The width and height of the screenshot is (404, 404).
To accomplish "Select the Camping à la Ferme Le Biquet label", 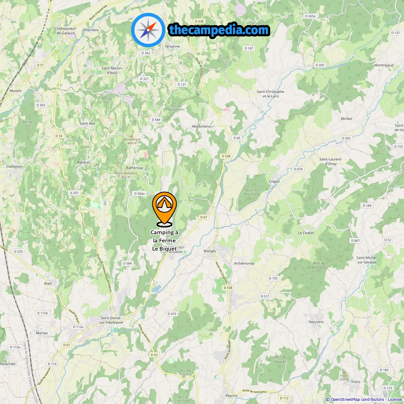I will [x=164, y=241].
